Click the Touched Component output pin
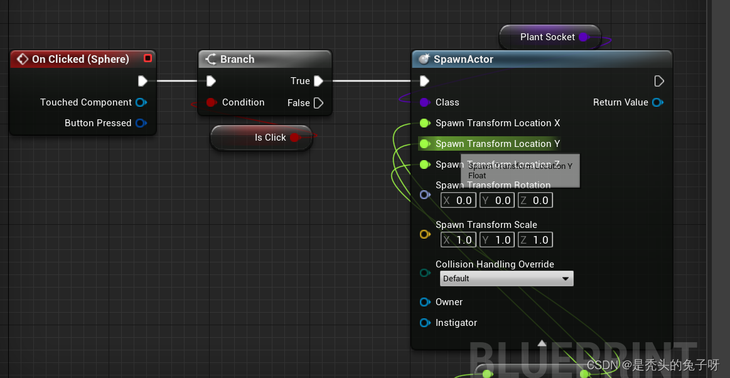Viewport: 730px width, 378px height. tap(141, 102)
